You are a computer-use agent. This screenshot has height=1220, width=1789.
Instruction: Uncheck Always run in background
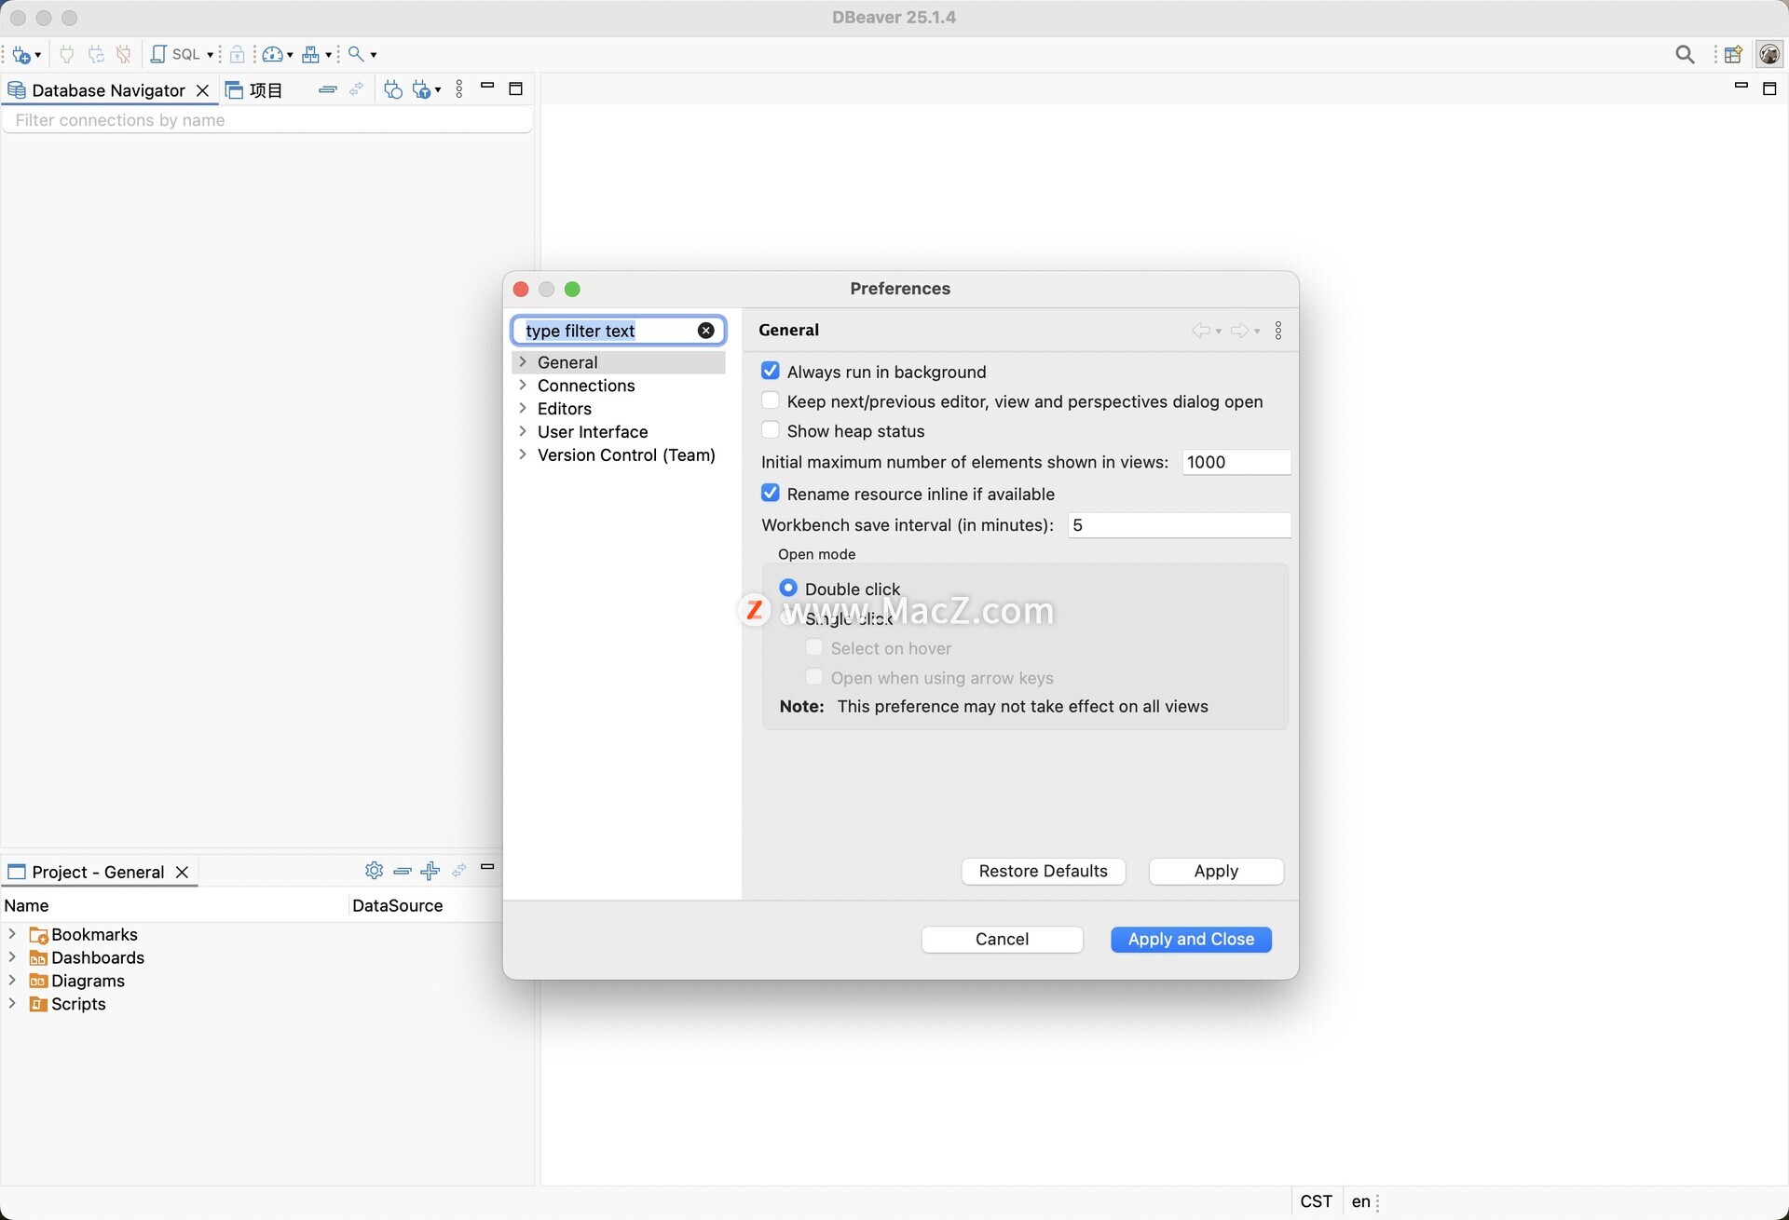(x=771, y=371)
